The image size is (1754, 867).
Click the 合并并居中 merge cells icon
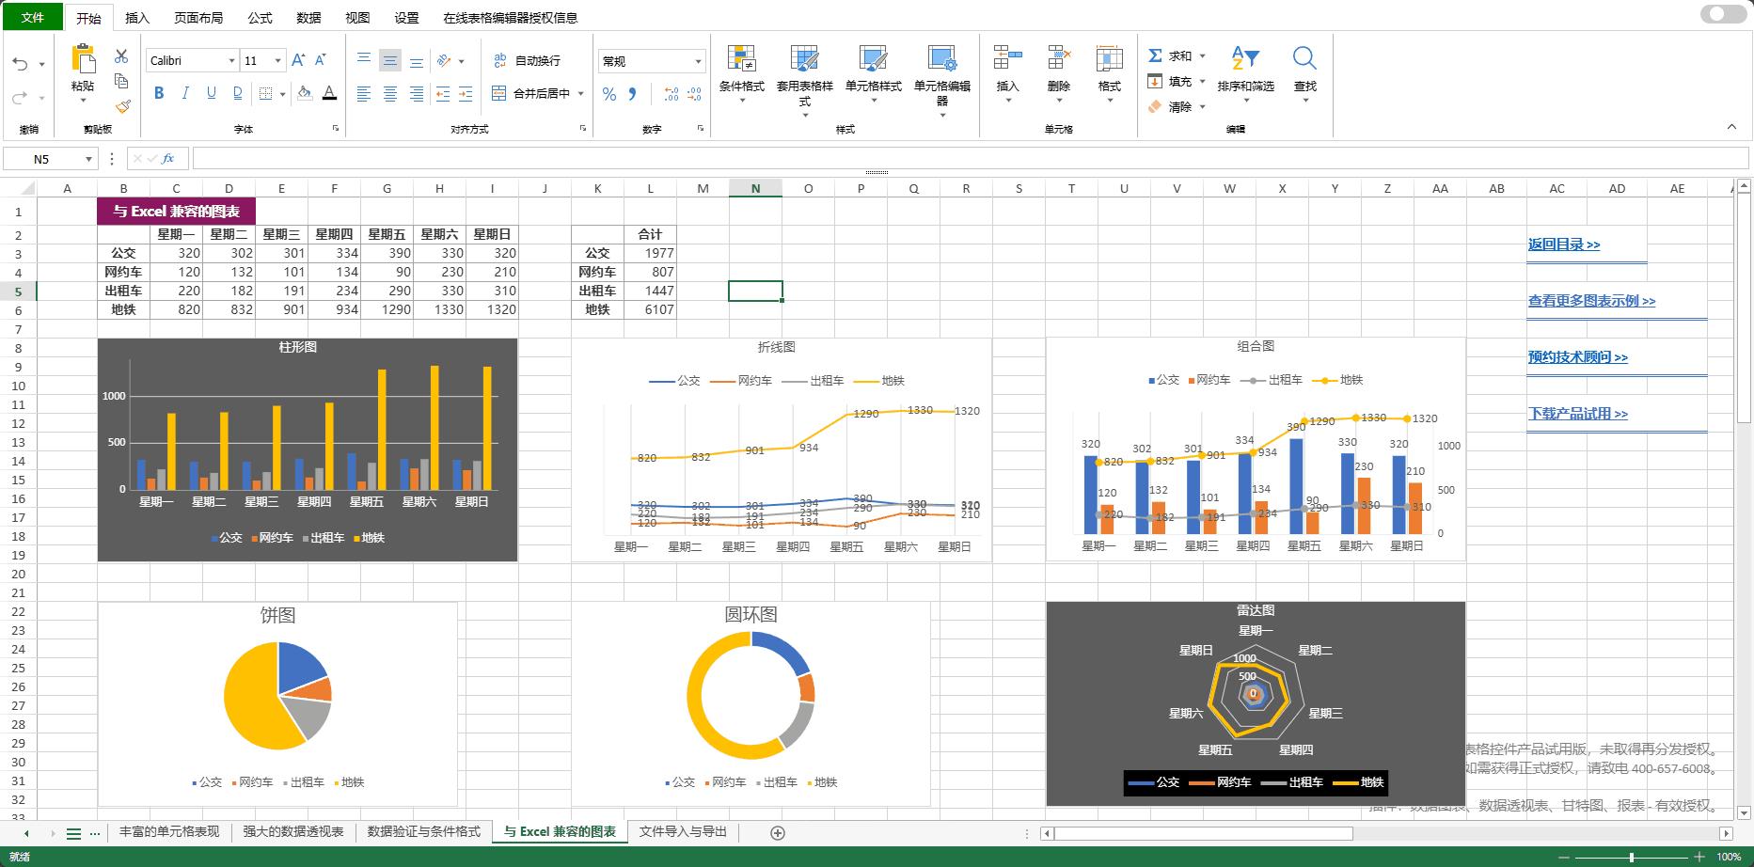point(531,94)
